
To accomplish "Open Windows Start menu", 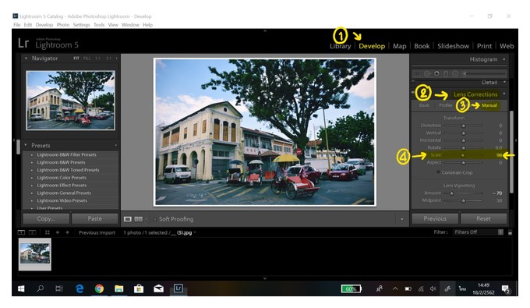I will tap(21, 289).
